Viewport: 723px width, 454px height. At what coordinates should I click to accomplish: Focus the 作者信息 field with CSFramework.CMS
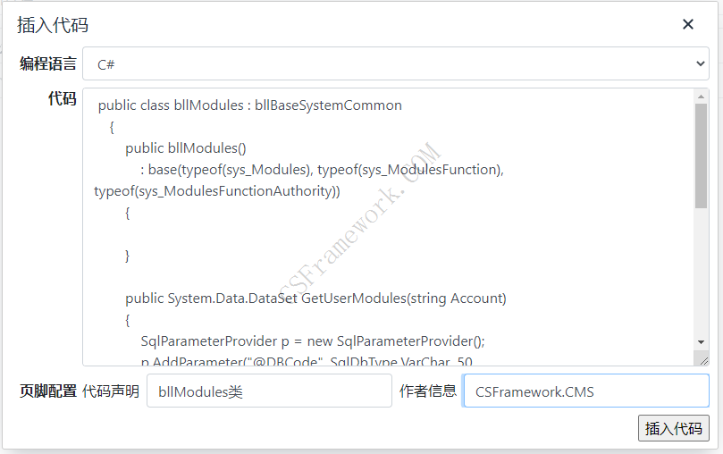pos(586,391)
